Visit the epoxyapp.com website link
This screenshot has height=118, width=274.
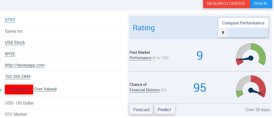(x=25, y=65)
